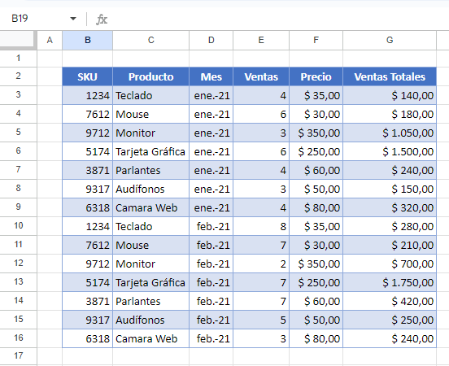This screenshot has width=449, height=366.
Task: Click the Producto header cell
Action: click(151, 76)
